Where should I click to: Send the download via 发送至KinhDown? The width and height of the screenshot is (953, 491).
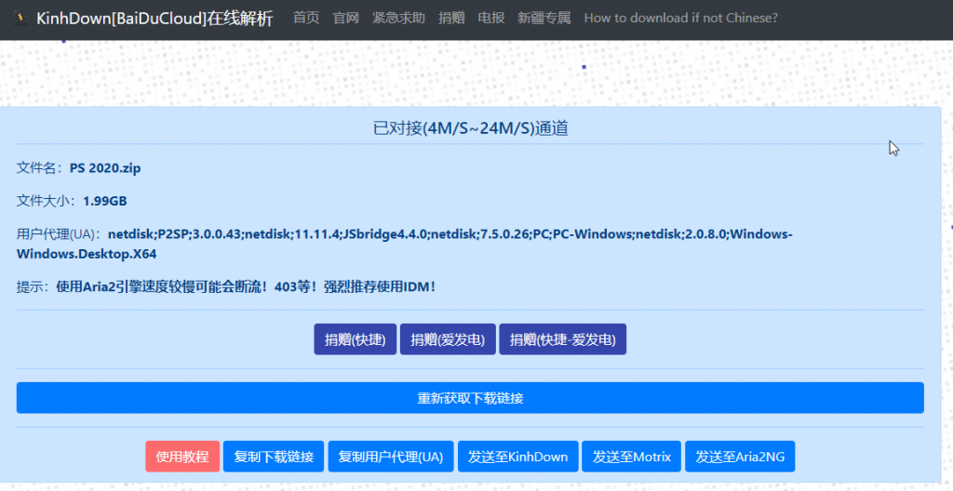[517, 457]
